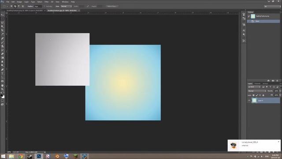Toggle lock image pixels brush icon

257,95
